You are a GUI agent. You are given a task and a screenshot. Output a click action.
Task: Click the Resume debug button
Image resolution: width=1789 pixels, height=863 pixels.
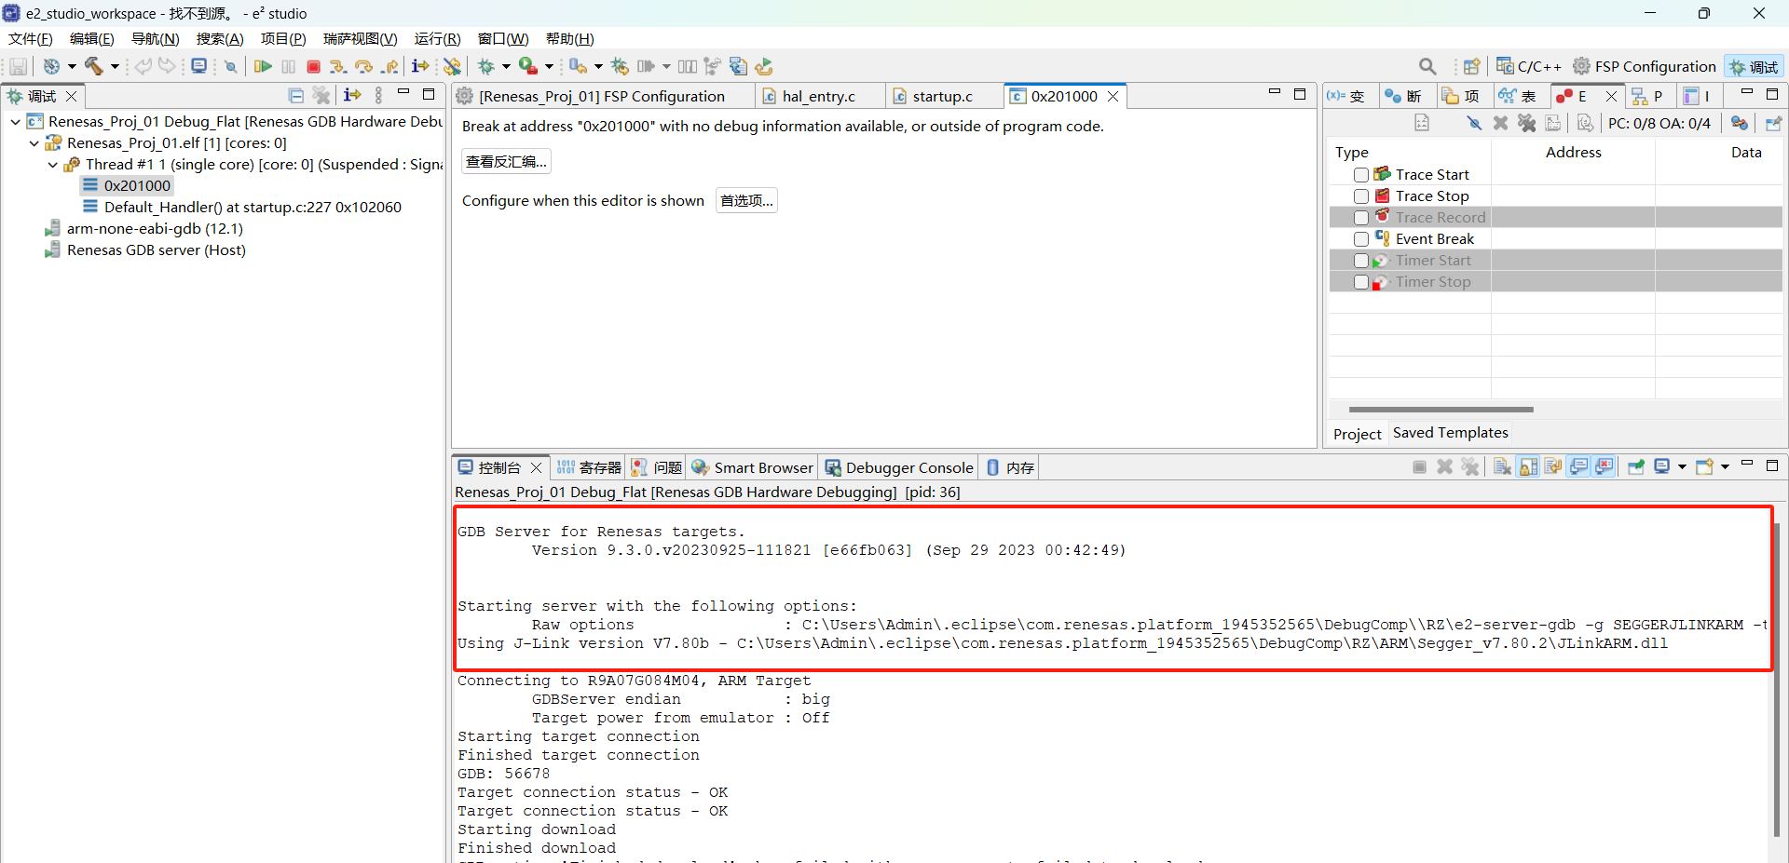[264, 66]
